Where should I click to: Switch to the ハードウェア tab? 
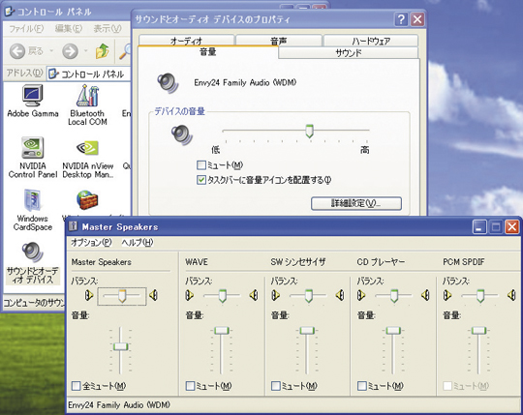pos(371,41)
